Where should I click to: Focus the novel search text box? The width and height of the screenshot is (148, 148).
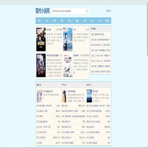coord(69,11)
